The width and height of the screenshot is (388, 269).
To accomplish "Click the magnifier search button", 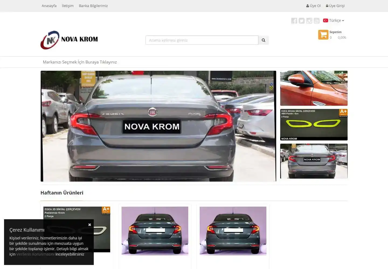I will point(264,40).
